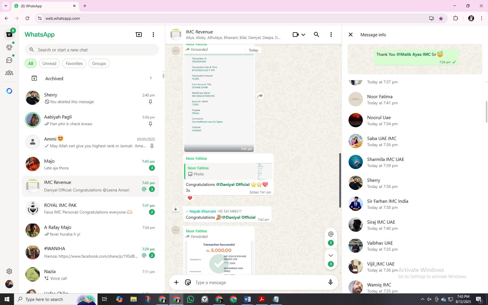View site information icon in address bar
This screenshot has height=305, width=488.
tap(40, 18)
